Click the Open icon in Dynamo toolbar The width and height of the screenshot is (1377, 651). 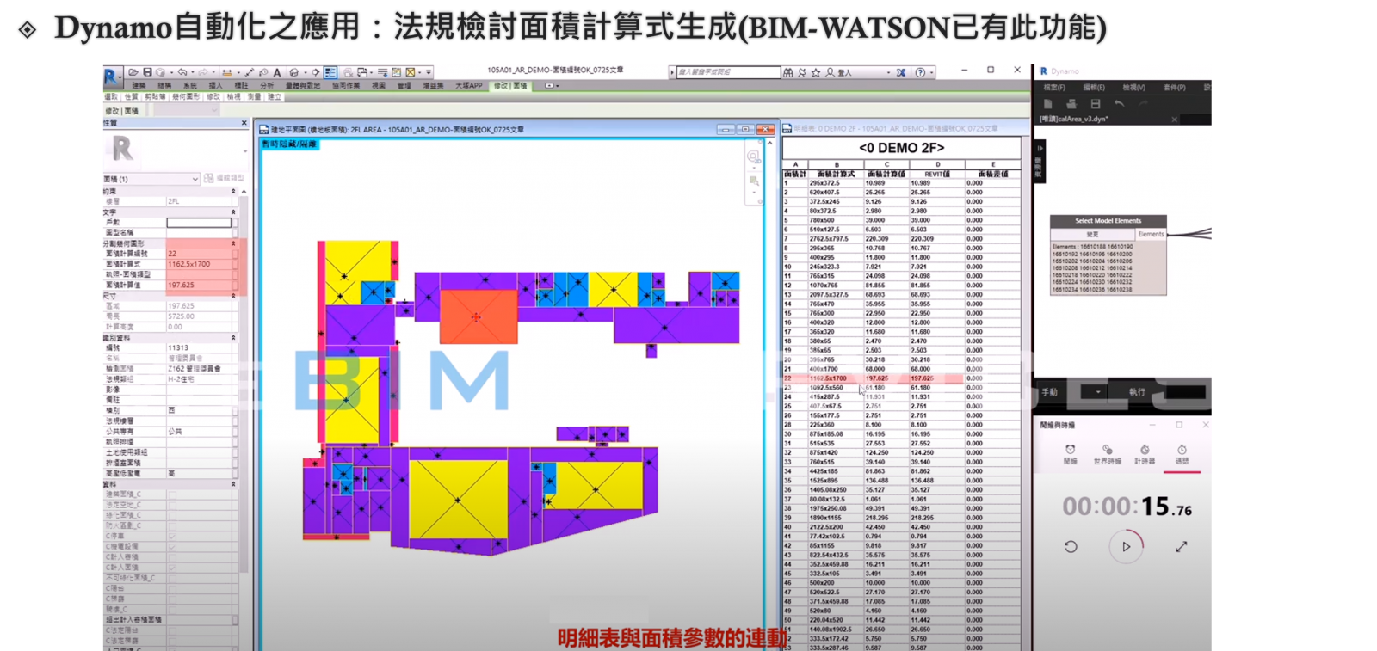[1071, 104]
